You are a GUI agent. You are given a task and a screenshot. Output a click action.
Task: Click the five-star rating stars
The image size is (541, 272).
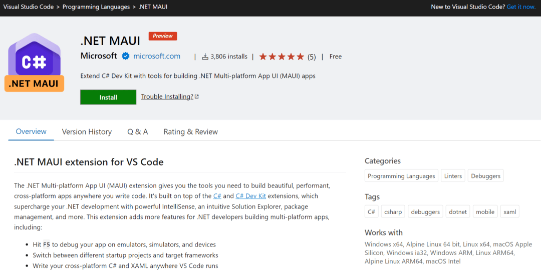(x=282, y=56)
